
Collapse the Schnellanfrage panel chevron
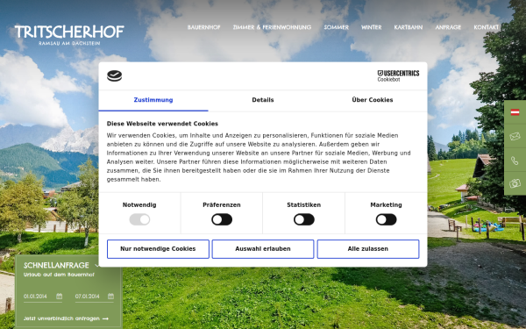click(x=97, y=265)
